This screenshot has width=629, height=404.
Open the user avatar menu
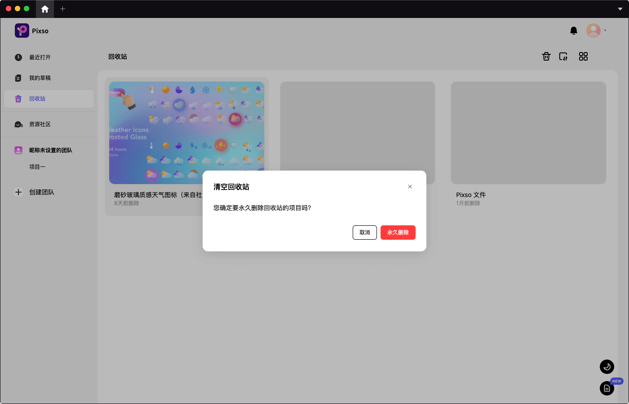point(594,31)
